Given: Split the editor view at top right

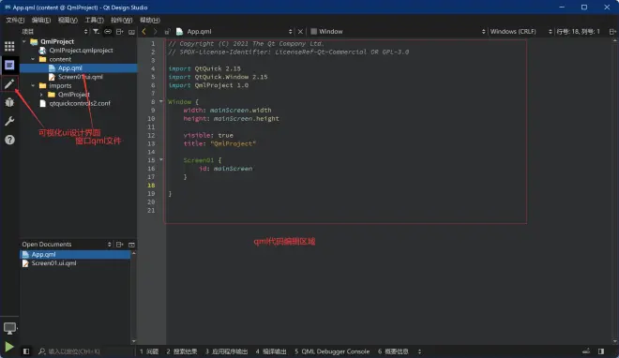Looking at the screenshot, I should point(612,32).
